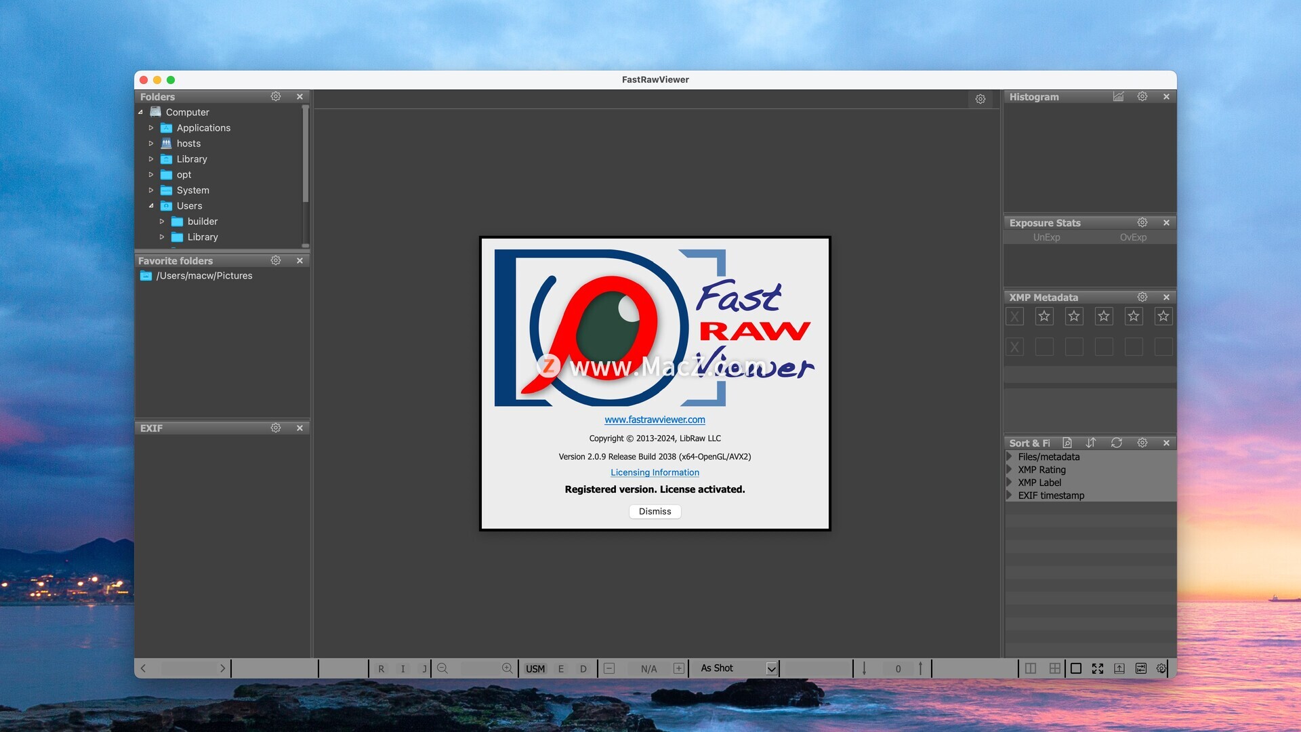Expand the System folder

(151, 190)
